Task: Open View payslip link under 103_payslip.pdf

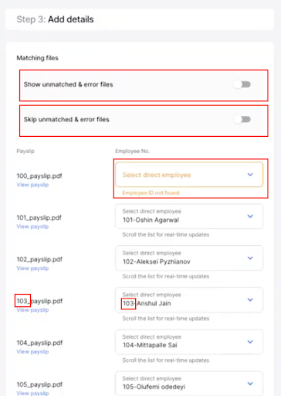Action: tap(32, 310)
